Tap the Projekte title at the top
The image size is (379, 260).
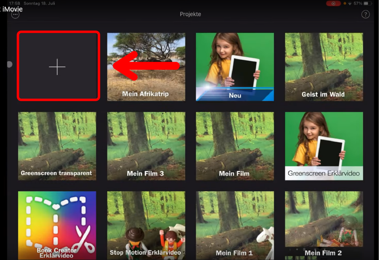190,14
